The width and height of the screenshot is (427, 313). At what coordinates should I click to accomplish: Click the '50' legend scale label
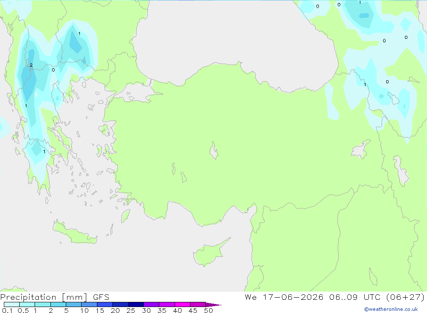pos(208,310)
